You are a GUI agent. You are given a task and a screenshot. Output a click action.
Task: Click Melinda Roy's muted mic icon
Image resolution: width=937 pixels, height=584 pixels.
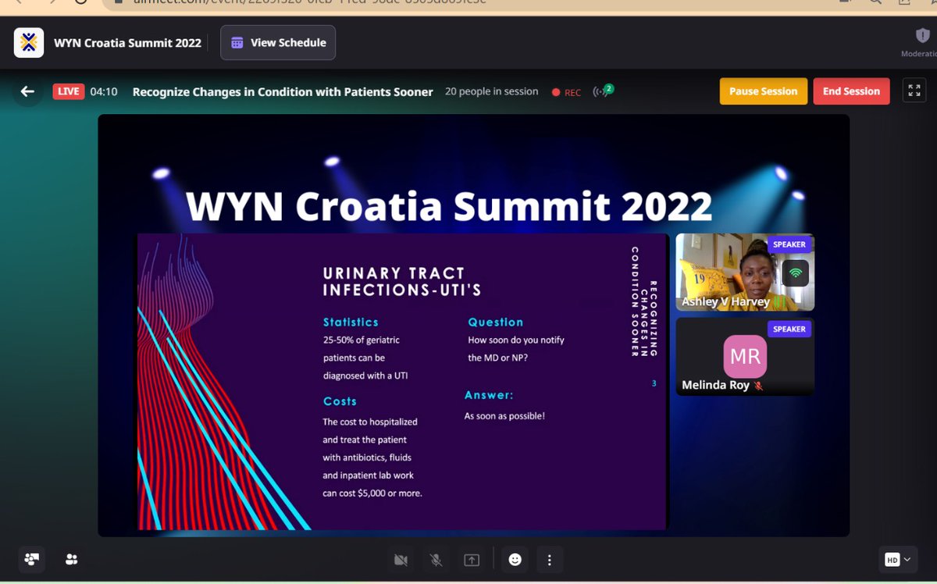coord(758,386)
